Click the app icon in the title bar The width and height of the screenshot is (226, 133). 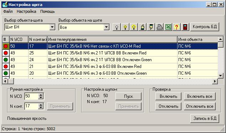pyautogui.click(x=5, y=5)
